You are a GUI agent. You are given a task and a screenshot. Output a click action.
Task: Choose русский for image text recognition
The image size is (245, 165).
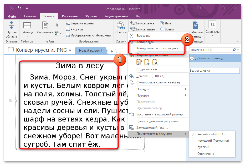(203, 147)
